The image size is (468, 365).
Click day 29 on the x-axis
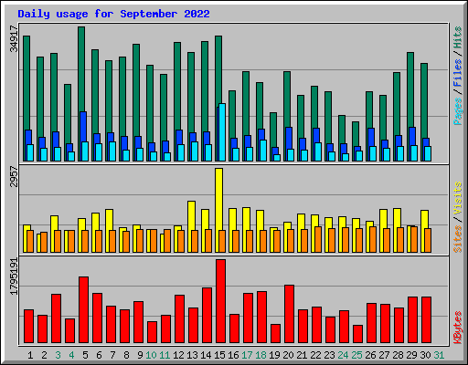(x=411, y=355)
